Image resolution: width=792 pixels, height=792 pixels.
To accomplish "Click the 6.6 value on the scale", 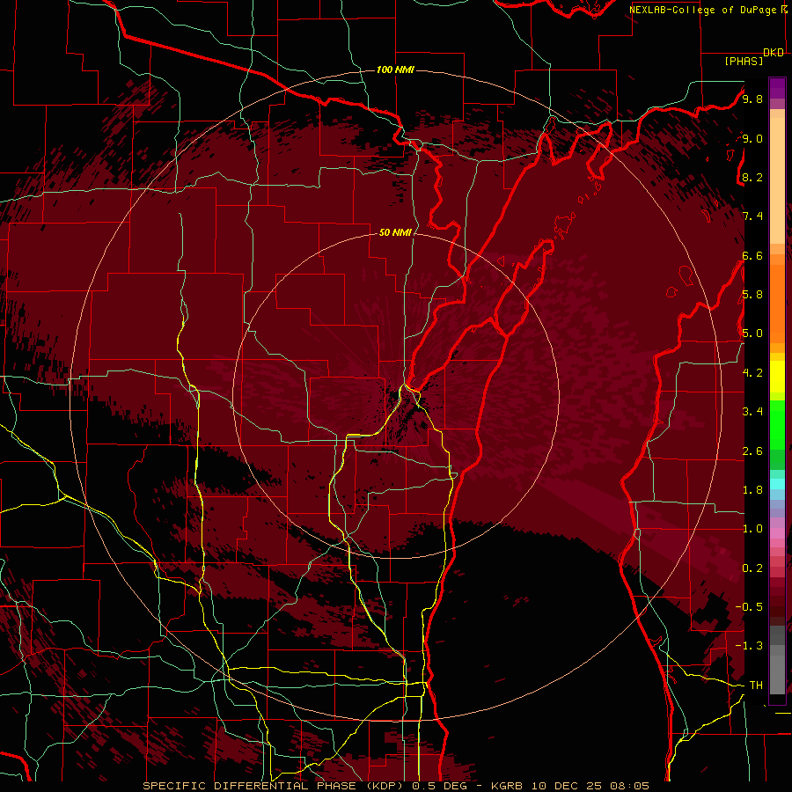I will click(x=752, y=255).
